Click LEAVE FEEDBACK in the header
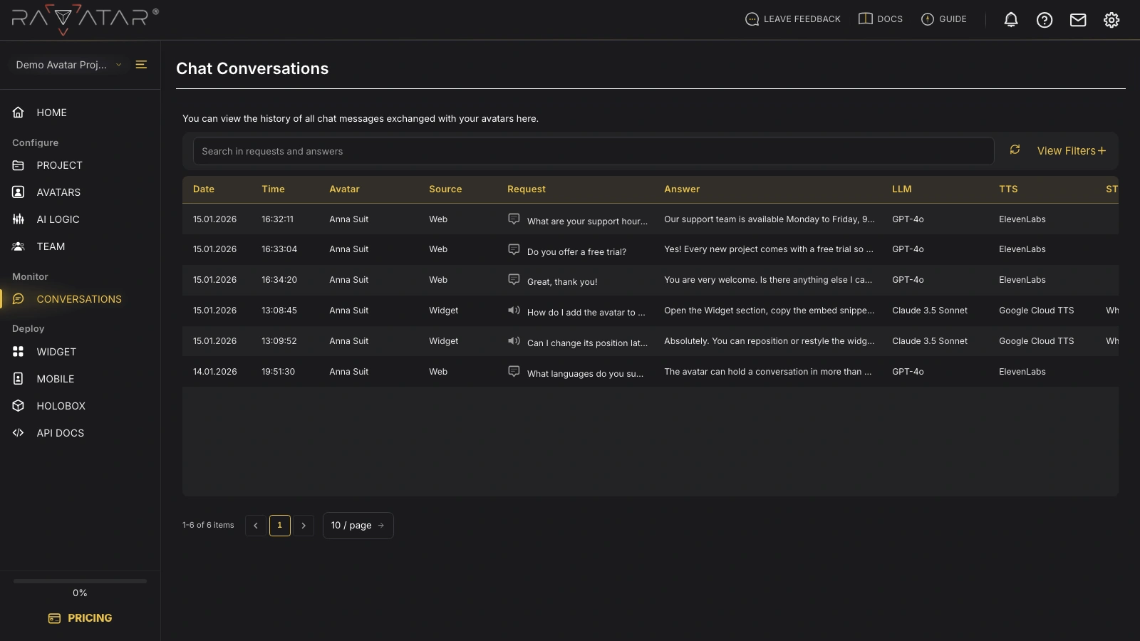This screenshot has width=1140, height=641. coord(792,19)
